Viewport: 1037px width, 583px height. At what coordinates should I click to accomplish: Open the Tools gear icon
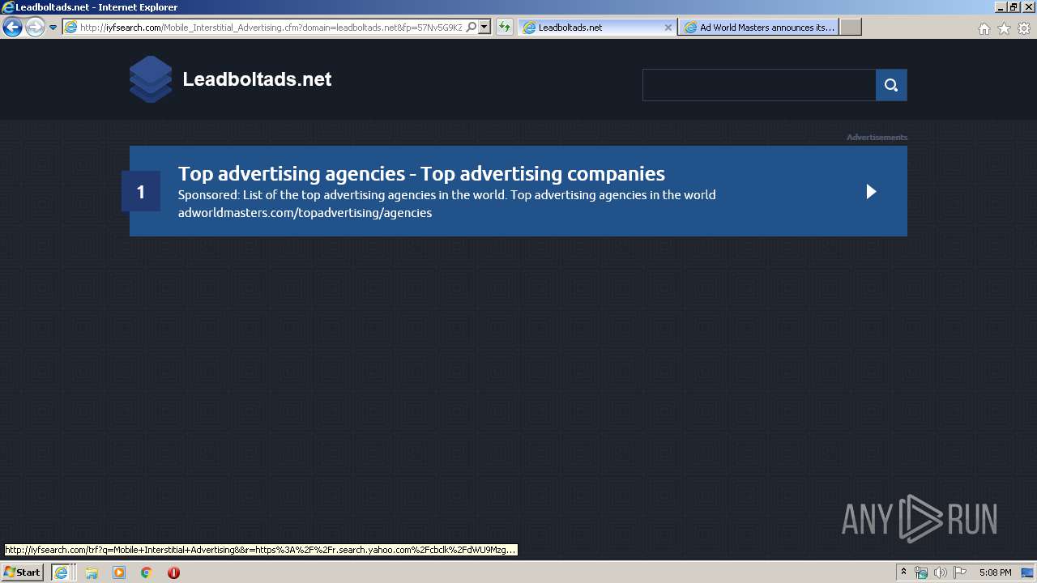click(x=1024, y=28)
